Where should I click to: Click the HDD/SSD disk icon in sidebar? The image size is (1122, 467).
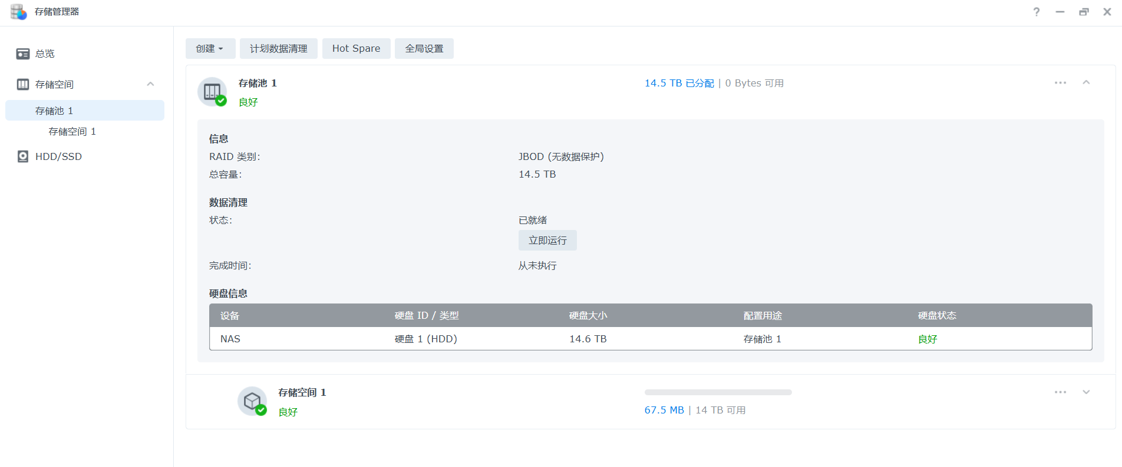[x=23, y=156]
